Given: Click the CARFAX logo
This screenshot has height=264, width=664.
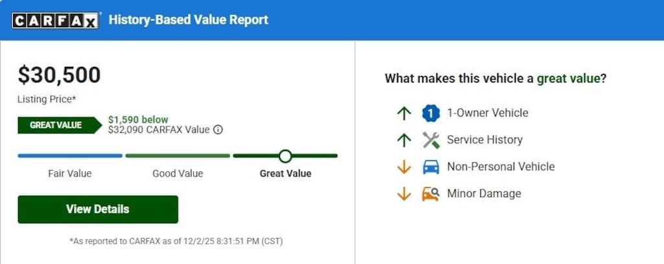Looking at the screenshot, I should (55, 21).
